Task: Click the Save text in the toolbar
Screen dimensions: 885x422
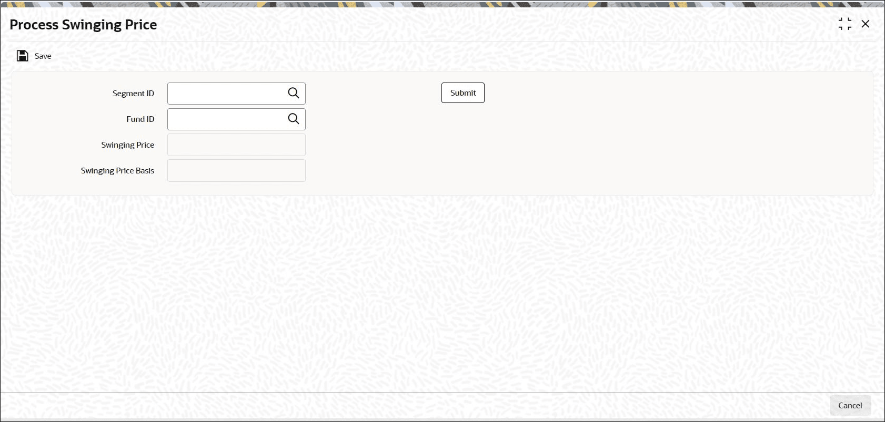Action: click(x=43, y=56)
